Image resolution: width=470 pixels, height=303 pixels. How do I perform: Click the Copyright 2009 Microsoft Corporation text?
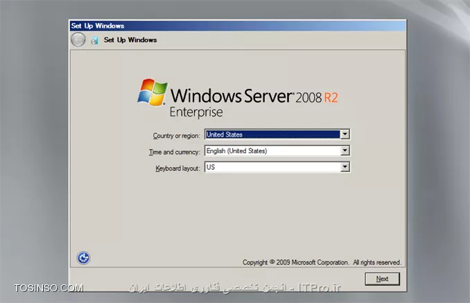pyautogui.click(x=322, y=262)
